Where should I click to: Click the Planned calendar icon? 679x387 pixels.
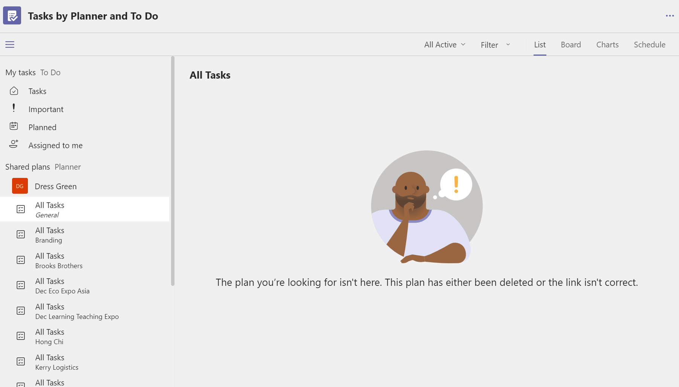pos(14,126)
